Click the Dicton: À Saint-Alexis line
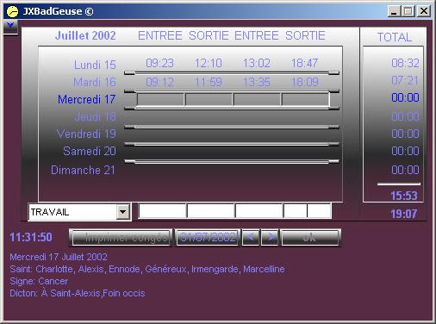The width and height of the screenshot is (436, 324). point(78,293)
